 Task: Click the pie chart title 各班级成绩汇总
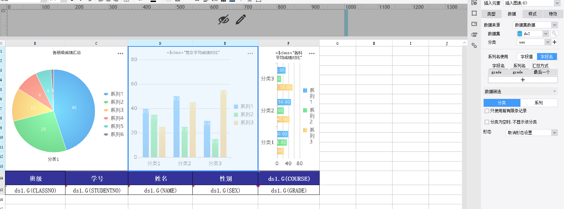[66, 53]
